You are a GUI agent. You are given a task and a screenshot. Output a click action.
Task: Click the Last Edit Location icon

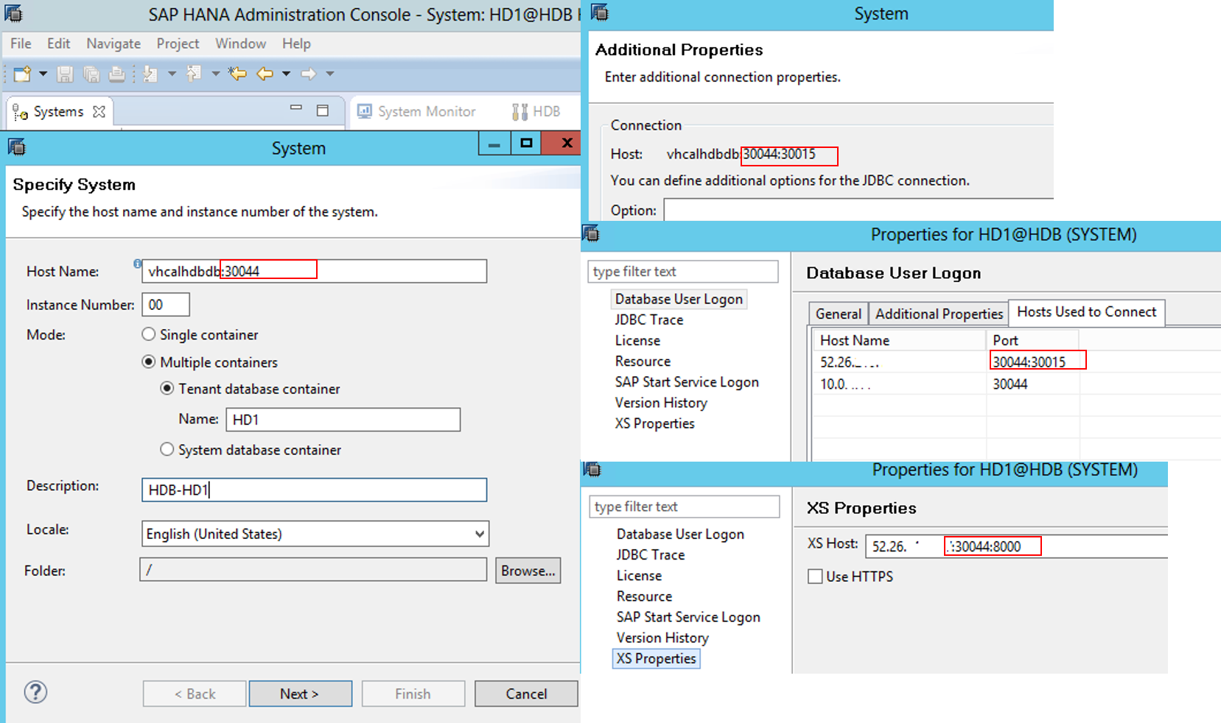coord(237,74)
